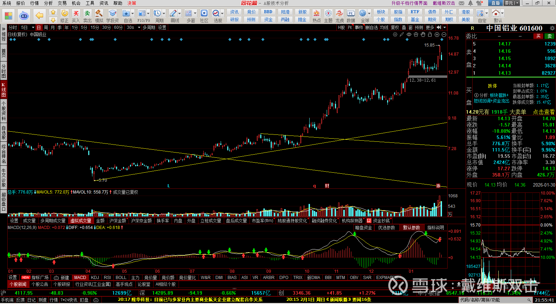This screenshot has width=556, height=304.
Task: Click the chart zoom-in plus icon
Action: 437,34
